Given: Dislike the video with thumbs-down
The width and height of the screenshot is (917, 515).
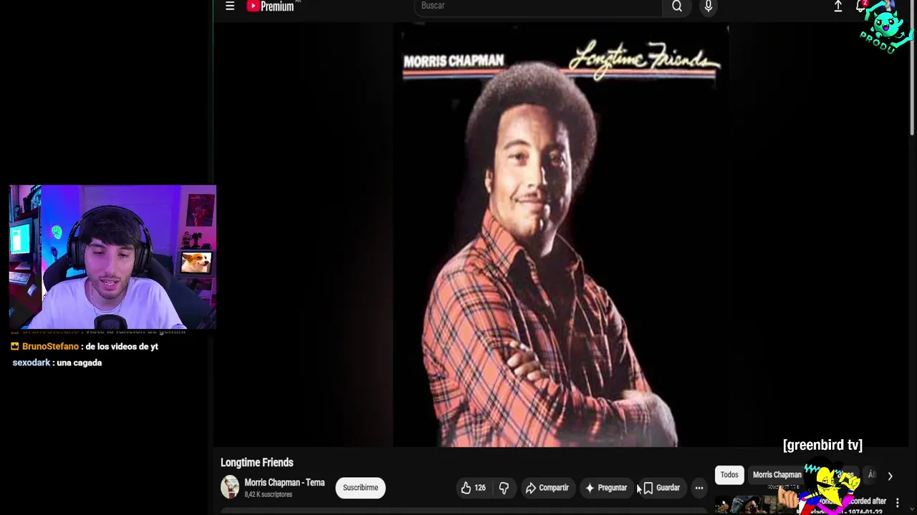Looking at the screenshot, I should (x=504, y=488).
